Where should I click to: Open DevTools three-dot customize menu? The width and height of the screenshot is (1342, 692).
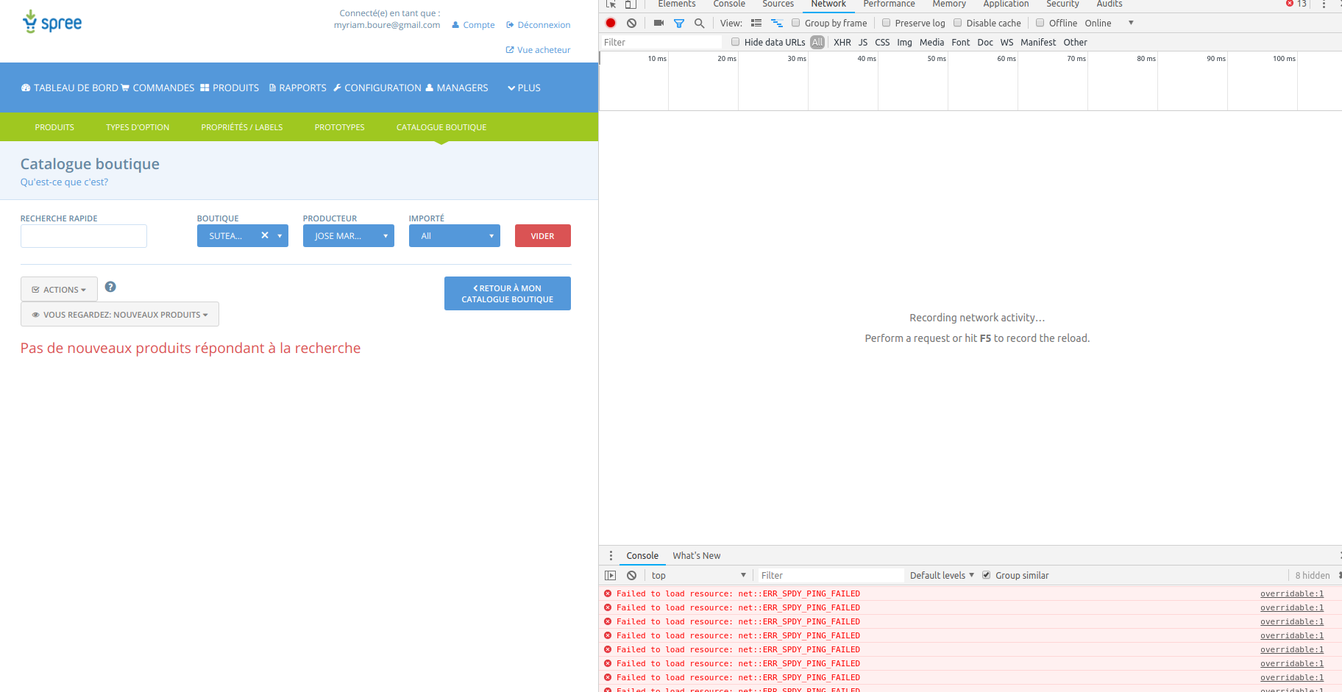click(x=1324, y=4)
